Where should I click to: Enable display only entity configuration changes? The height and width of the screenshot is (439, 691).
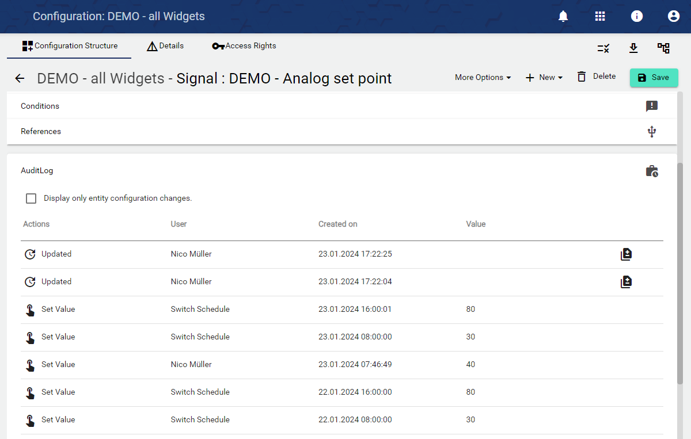[31, 198]
